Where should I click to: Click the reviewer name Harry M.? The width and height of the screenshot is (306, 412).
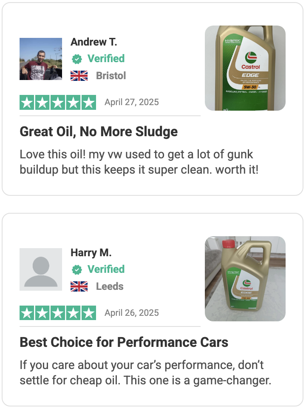click(91, 253)
